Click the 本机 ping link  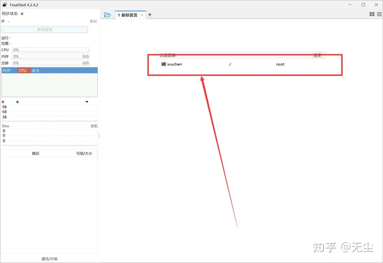[94, 126]
